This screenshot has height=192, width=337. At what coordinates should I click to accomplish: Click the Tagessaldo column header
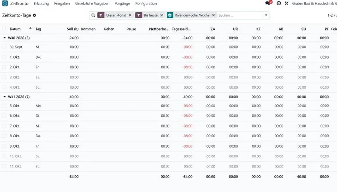click(181, 29)
